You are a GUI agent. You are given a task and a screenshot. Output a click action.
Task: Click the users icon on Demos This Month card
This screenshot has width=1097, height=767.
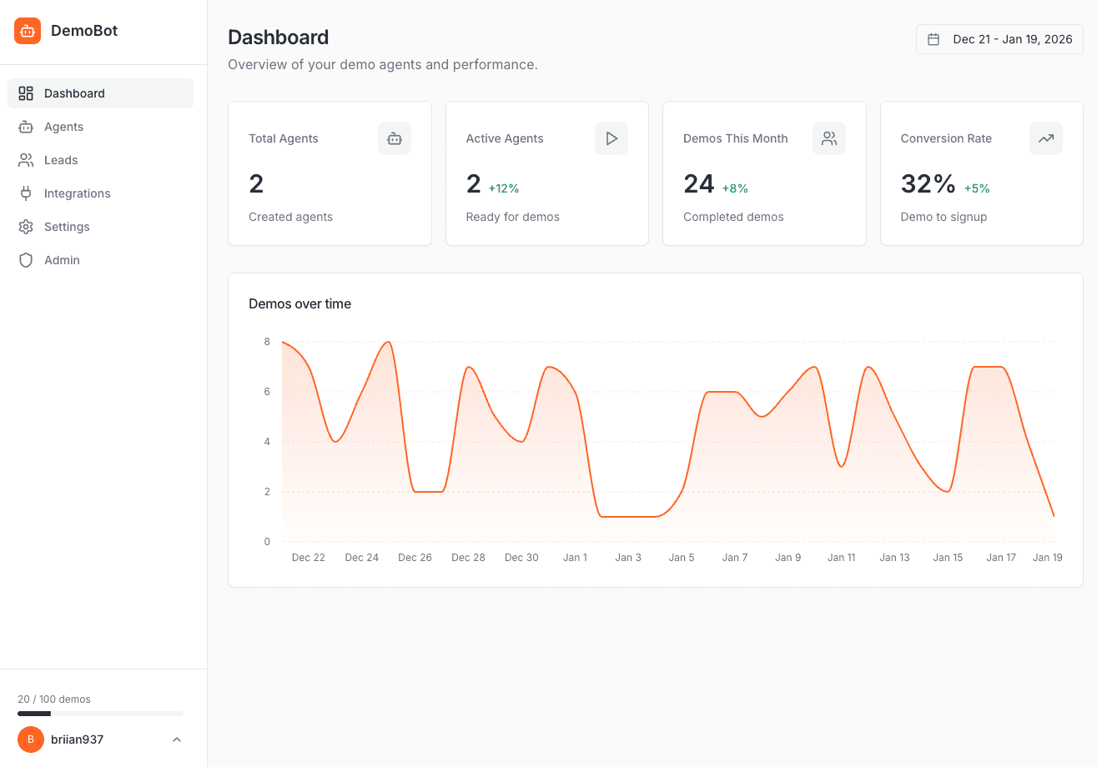click(x=828, y=138)
